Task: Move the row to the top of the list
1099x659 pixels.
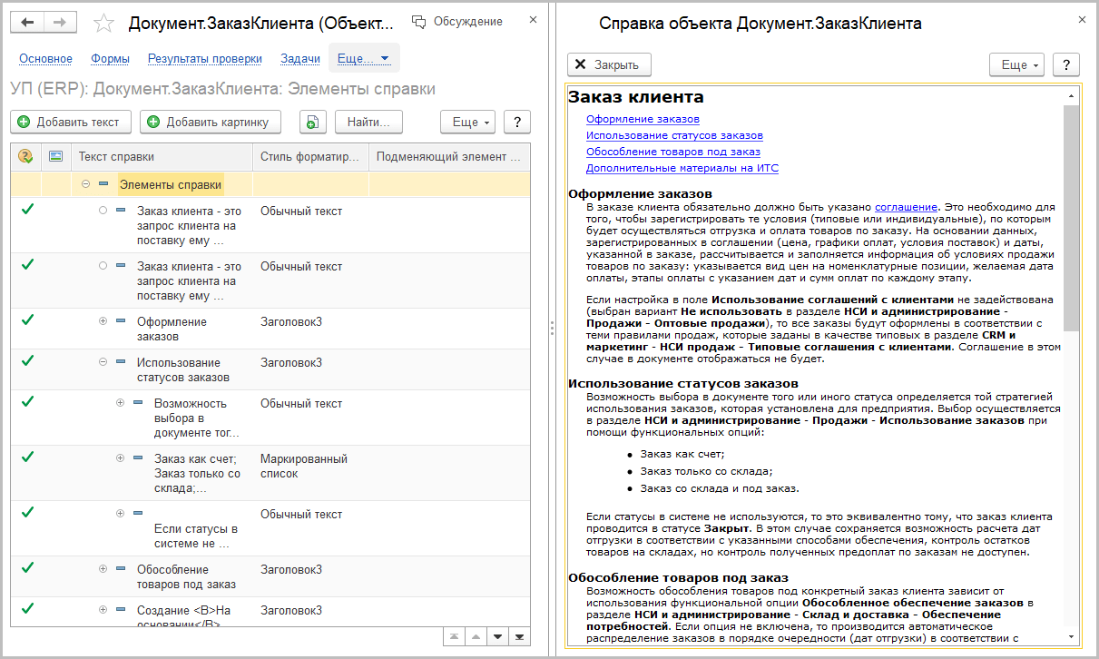Action: [x=453, y=636]
